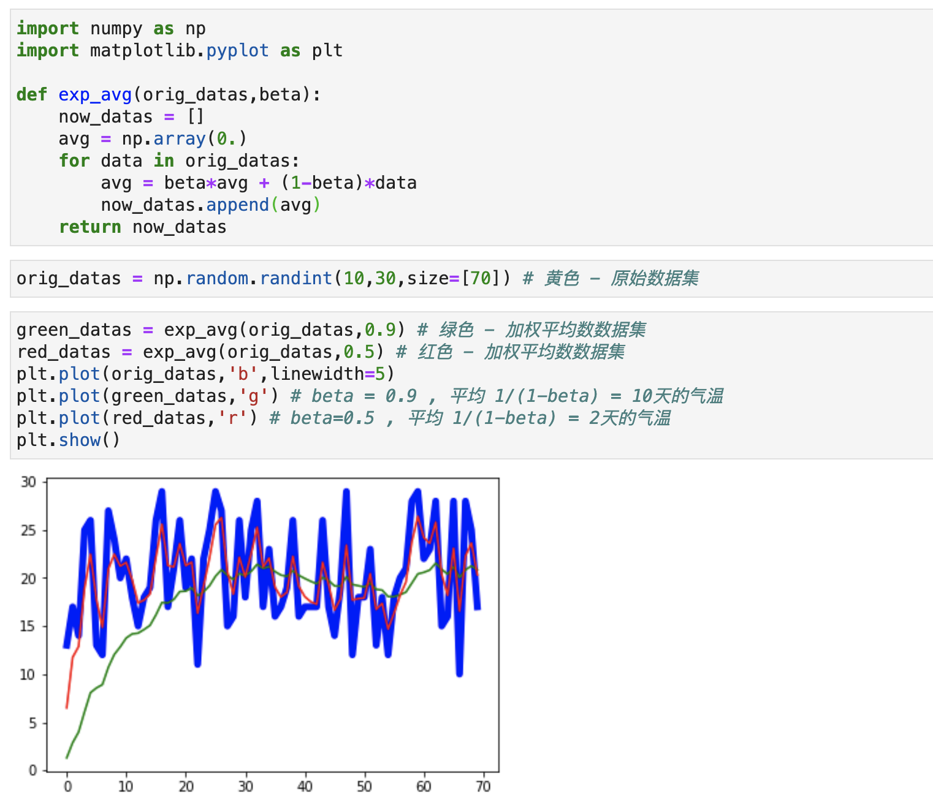Click the 'now_datas = []' line

[x=131, y=117]
